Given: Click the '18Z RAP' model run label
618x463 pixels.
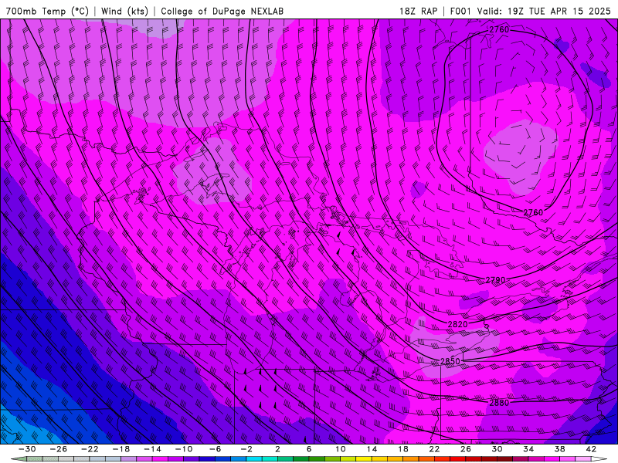Looking at the screenshot, I should [x=418, y=11].
